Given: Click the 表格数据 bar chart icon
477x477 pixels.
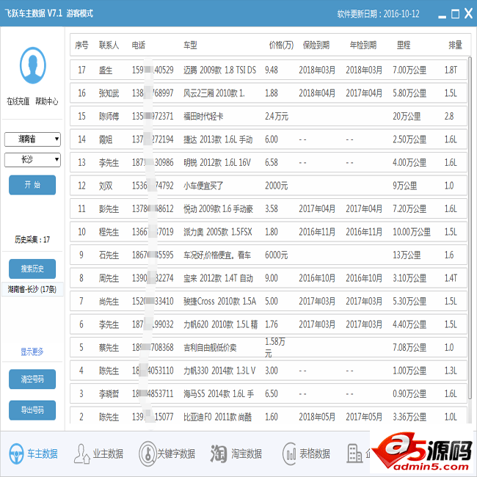Looking at the screenshot, I should point(289,454).
